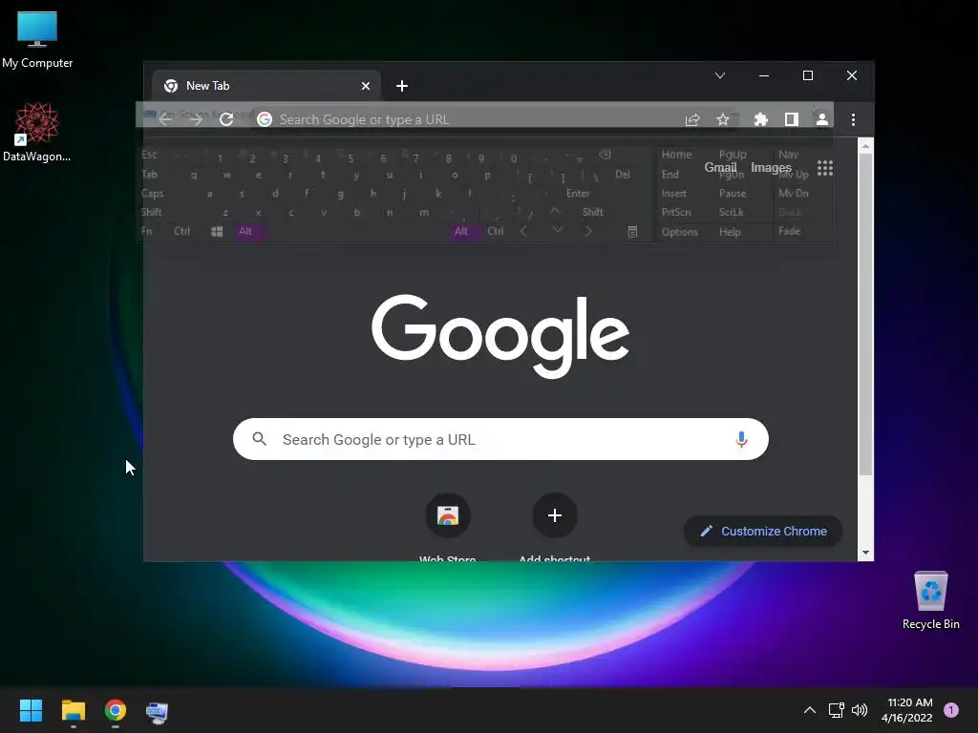This screenshot has width=978, height=733.
Task: Tap the down arrow key on on-screen keyboard
Action: pos(558,231)
